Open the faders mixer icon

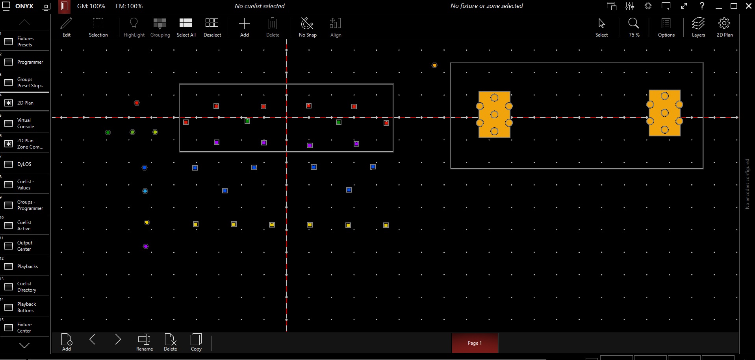click(x=629, y=6)
